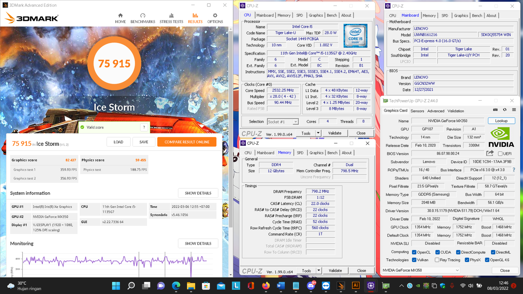
Task: Click the LOAD button in 3DMark
Action: [118, 142]
